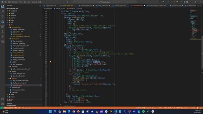Open the Manage gear in the activity bar

coord(3,104)
